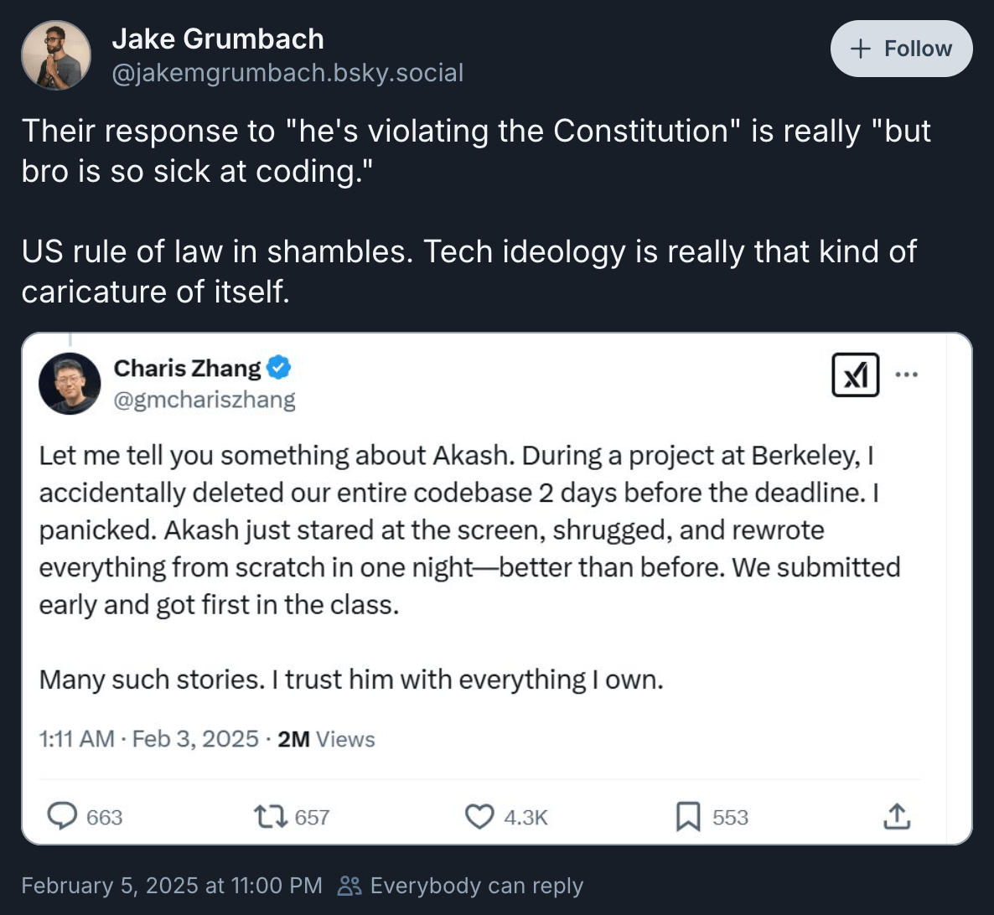Click the 1:11 AM Feb 3, 2025 timestamp
Image resolution: width=994 pixels, height=915 pixels.
pyautogui.click(x=148, y=739)
